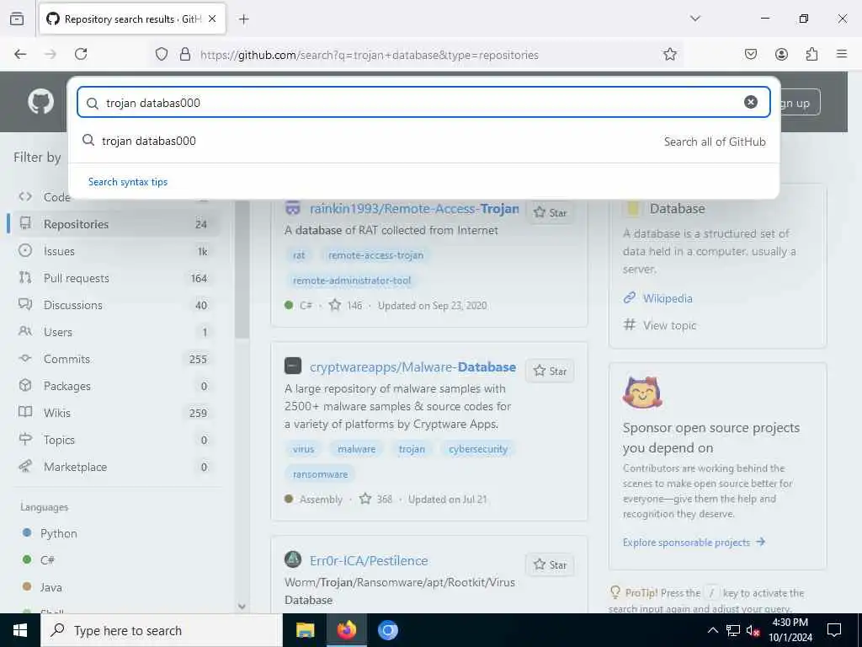Open File Explorer from taskbar
Image resolution: width=862 pixels, height=647 pixels.
point(305,630)
